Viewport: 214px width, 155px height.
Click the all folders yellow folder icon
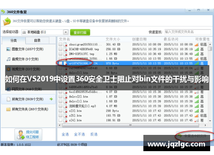coord(9,109)
